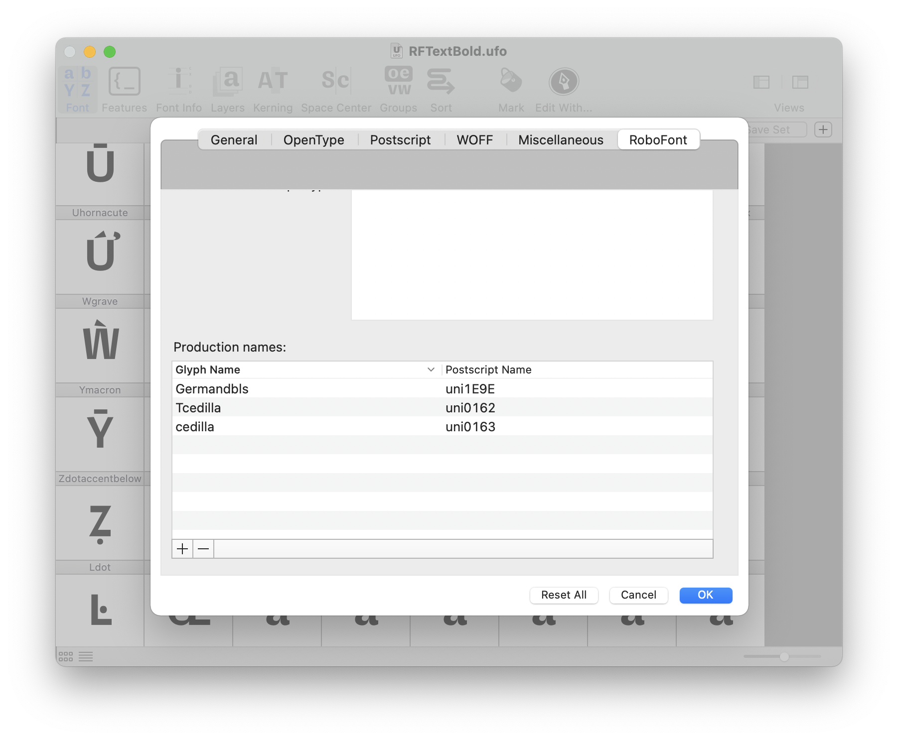Switch to the Miscellaneous tab

[x=561, y=140]
